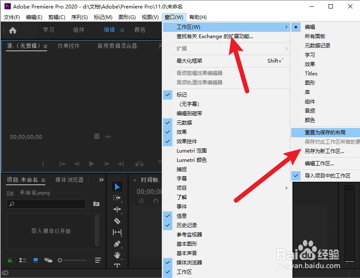Go to In point in Source monitor
The image size is (360, 278).
click(62, 164)
